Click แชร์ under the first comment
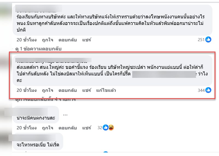Screen dimensions: 219x156 (87, 40)
